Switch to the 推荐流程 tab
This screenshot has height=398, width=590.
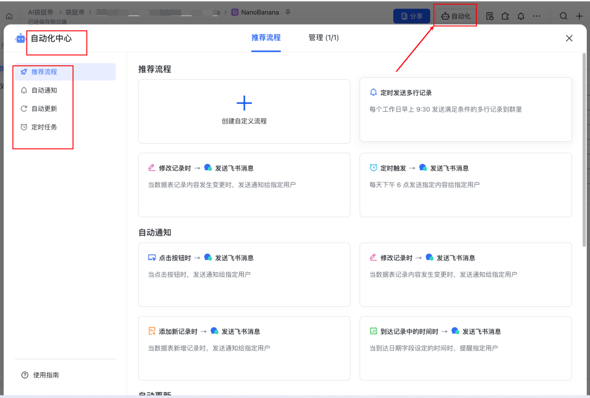coord(266,37)
